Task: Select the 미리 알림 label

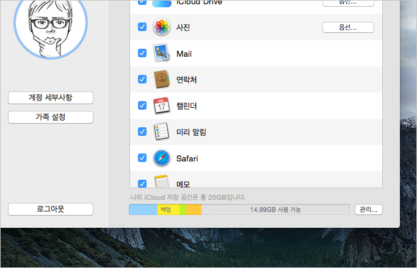Action: coord(191,132)
